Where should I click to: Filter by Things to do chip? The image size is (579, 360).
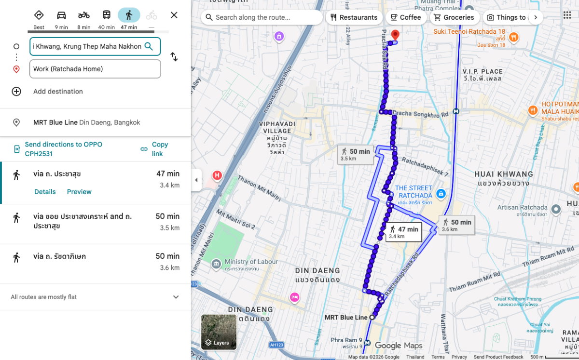[x=506, y=17]
